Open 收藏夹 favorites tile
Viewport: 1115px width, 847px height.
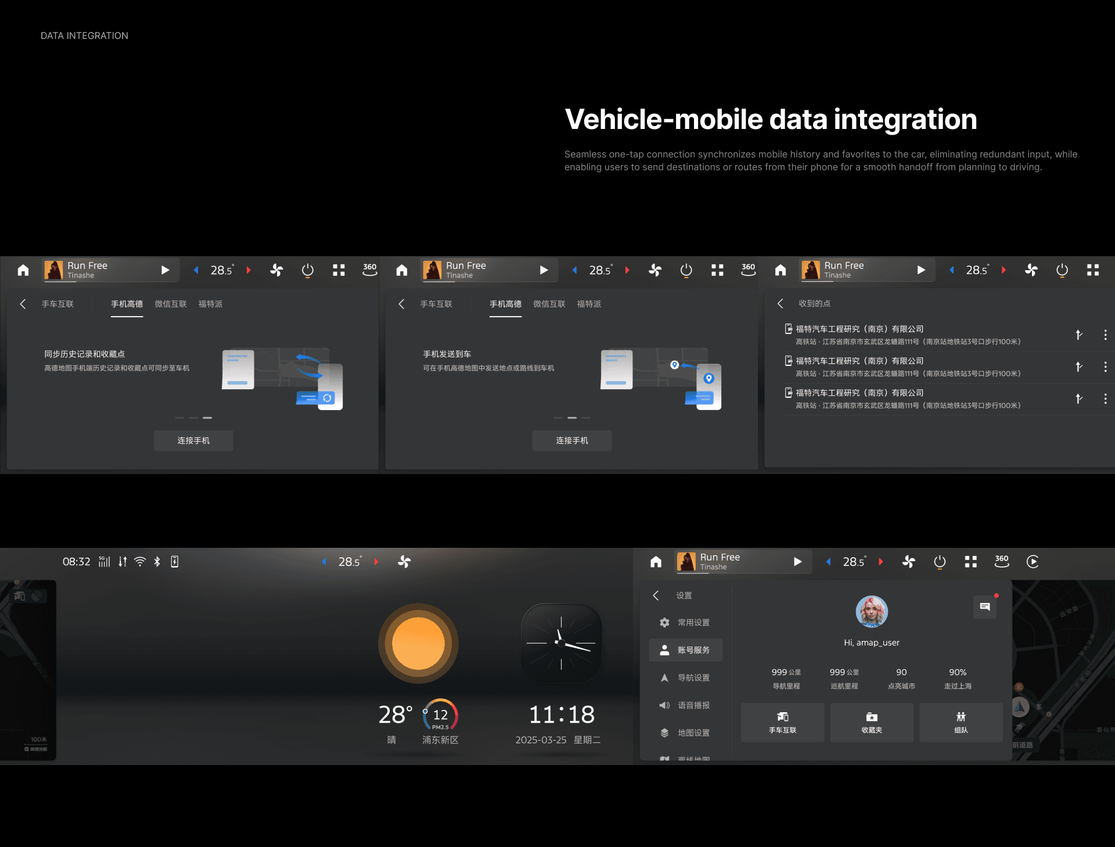tap(871, 723)
